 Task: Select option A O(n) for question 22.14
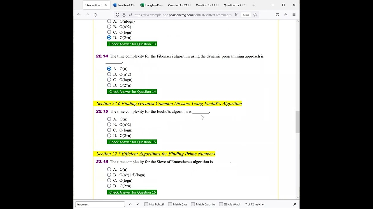[109, 69]
